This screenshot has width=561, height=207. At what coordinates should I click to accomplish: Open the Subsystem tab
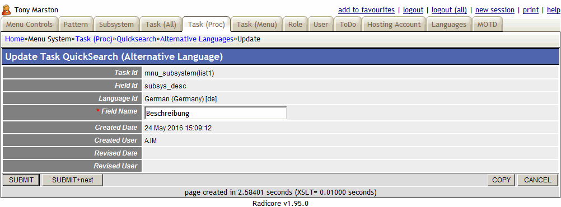[x=116, y=25]
